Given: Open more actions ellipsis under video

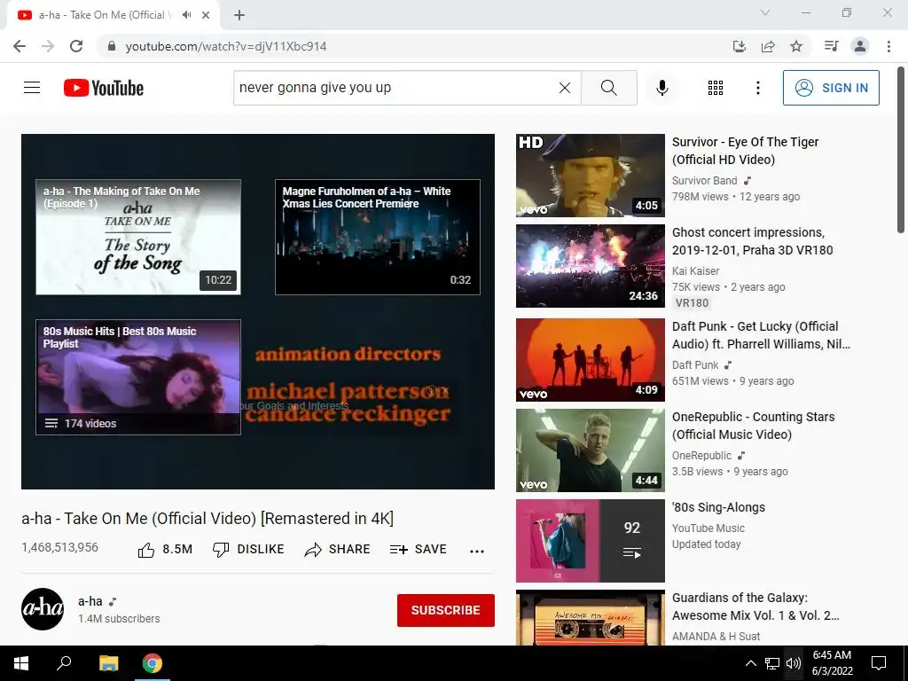Looking at the screenshot, I should click(476, 551).
